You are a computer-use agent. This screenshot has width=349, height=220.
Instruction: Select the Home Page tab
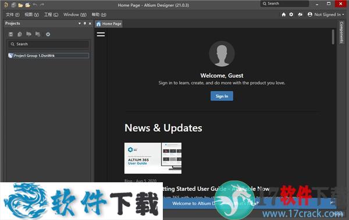click(109, 24)
